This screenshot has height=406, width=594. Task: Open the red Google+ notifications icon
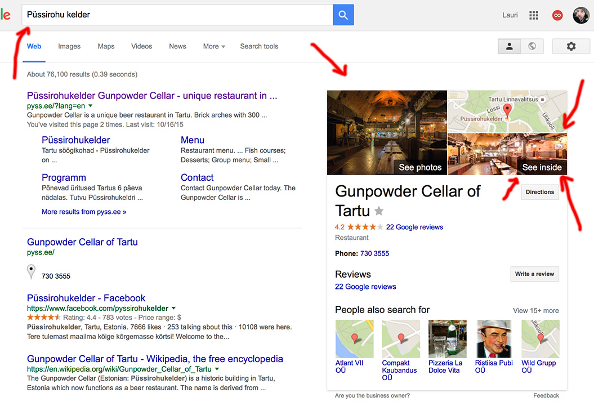[557, 15]
